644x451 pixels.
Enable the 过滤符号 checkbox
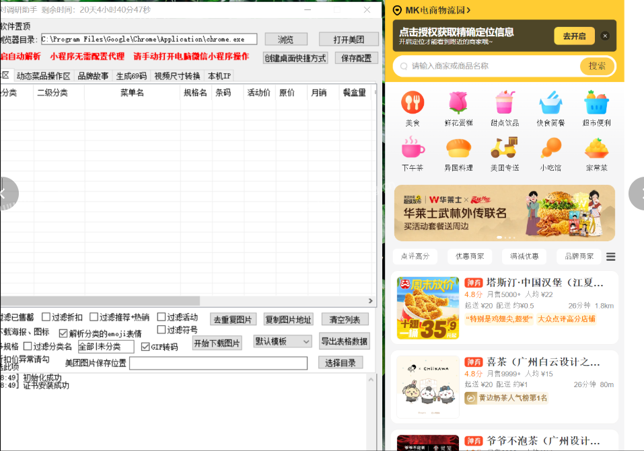[x=162, y=329]
